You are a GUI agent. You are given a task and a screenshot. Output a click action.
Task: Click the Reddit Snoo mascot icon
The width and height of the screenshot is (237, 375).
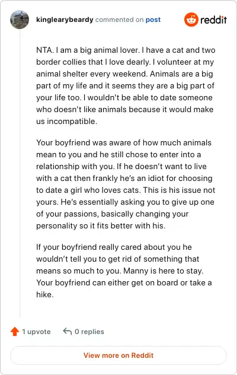[191, 20]
